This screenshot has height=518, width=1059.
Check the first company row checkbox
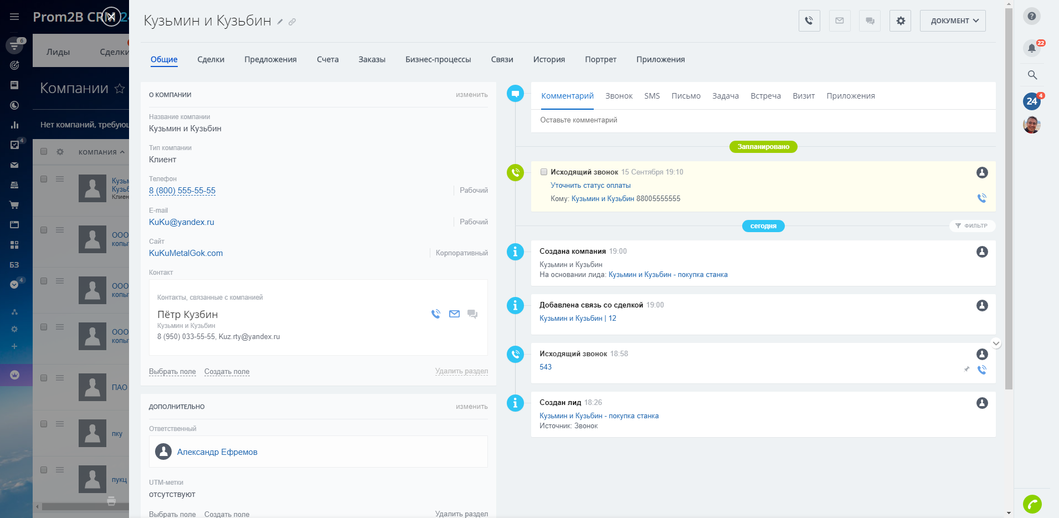(x=44, y=179)
